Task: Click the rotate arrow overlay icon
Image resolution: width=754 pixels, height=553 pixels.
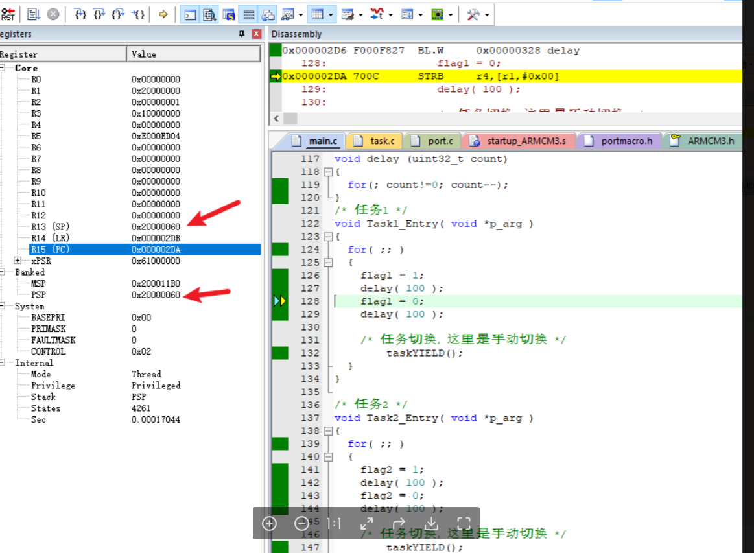Action: tap(399, 523)
